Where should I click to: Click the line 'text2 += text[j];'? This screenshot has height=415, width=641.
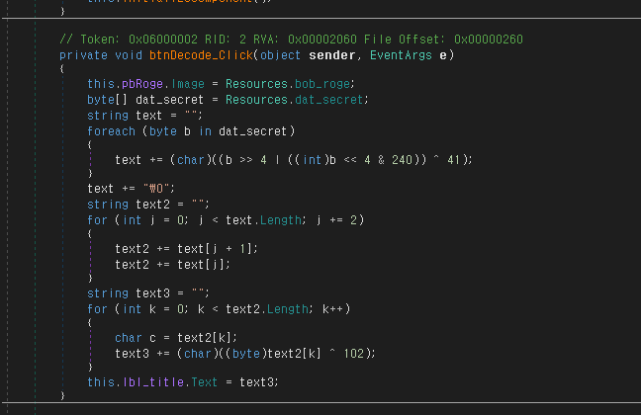172,265
